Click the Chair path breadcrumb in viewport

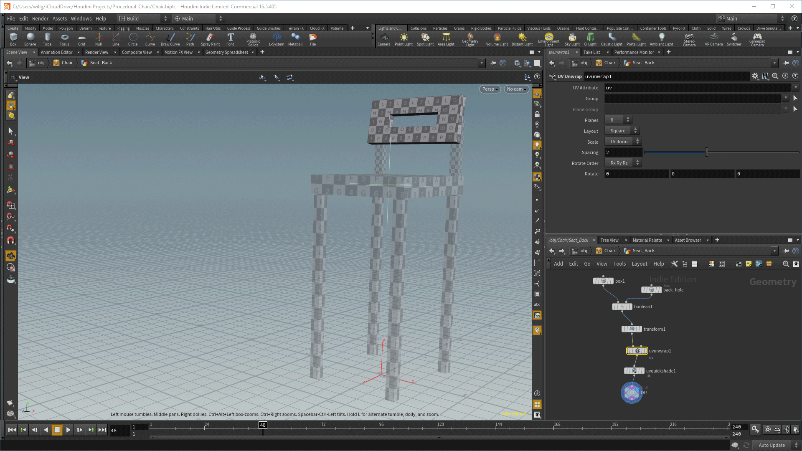[67, 63]
